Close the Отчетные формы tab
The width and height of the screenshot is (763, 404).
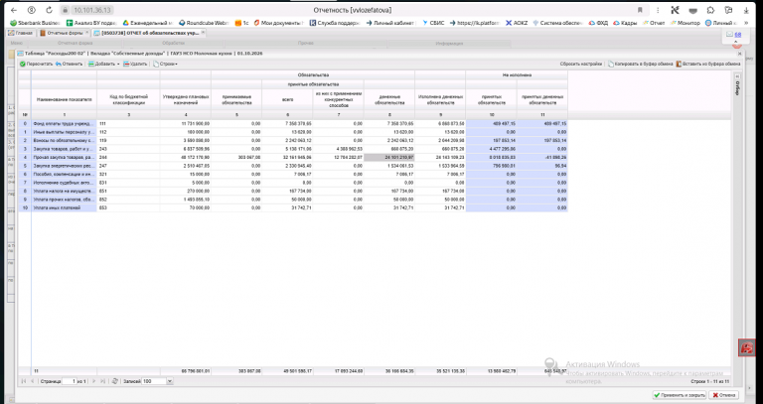[87, 33]
